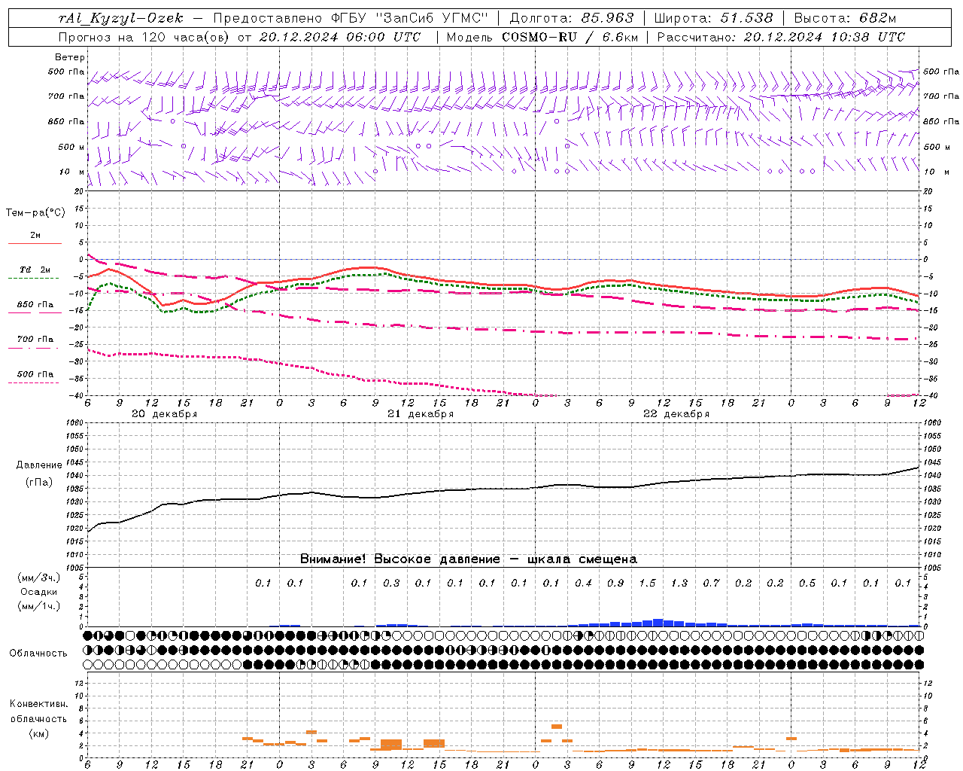Select the 'Долгота: 85.963' longitude value
Screen dimensions: 963x771
point(572,18)
